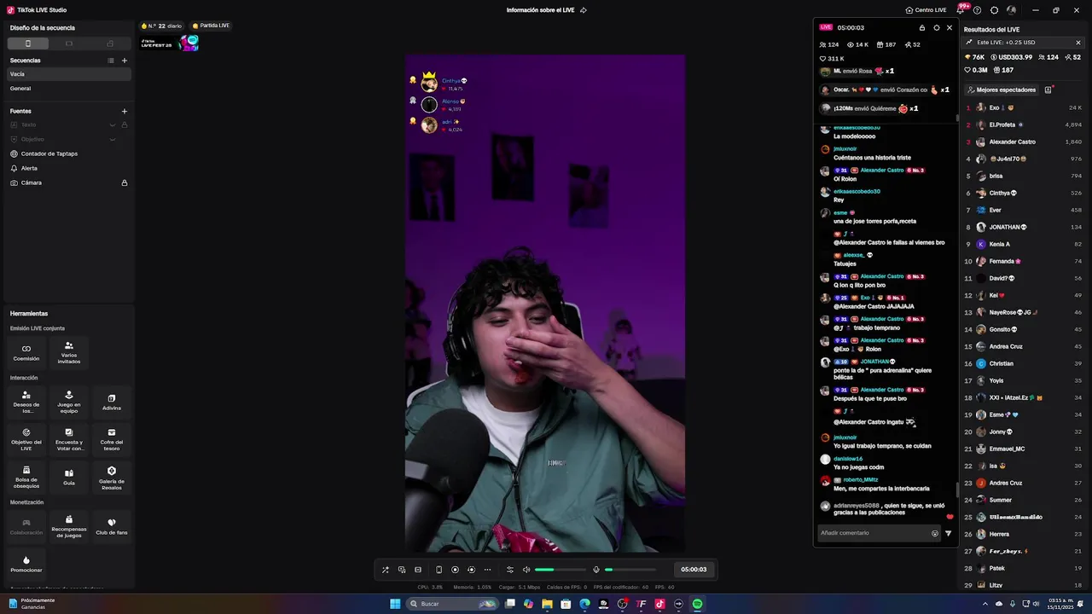Open the Galería de Regalos tool
Viewport: 1092px width, 614px height.
point(112,477)
